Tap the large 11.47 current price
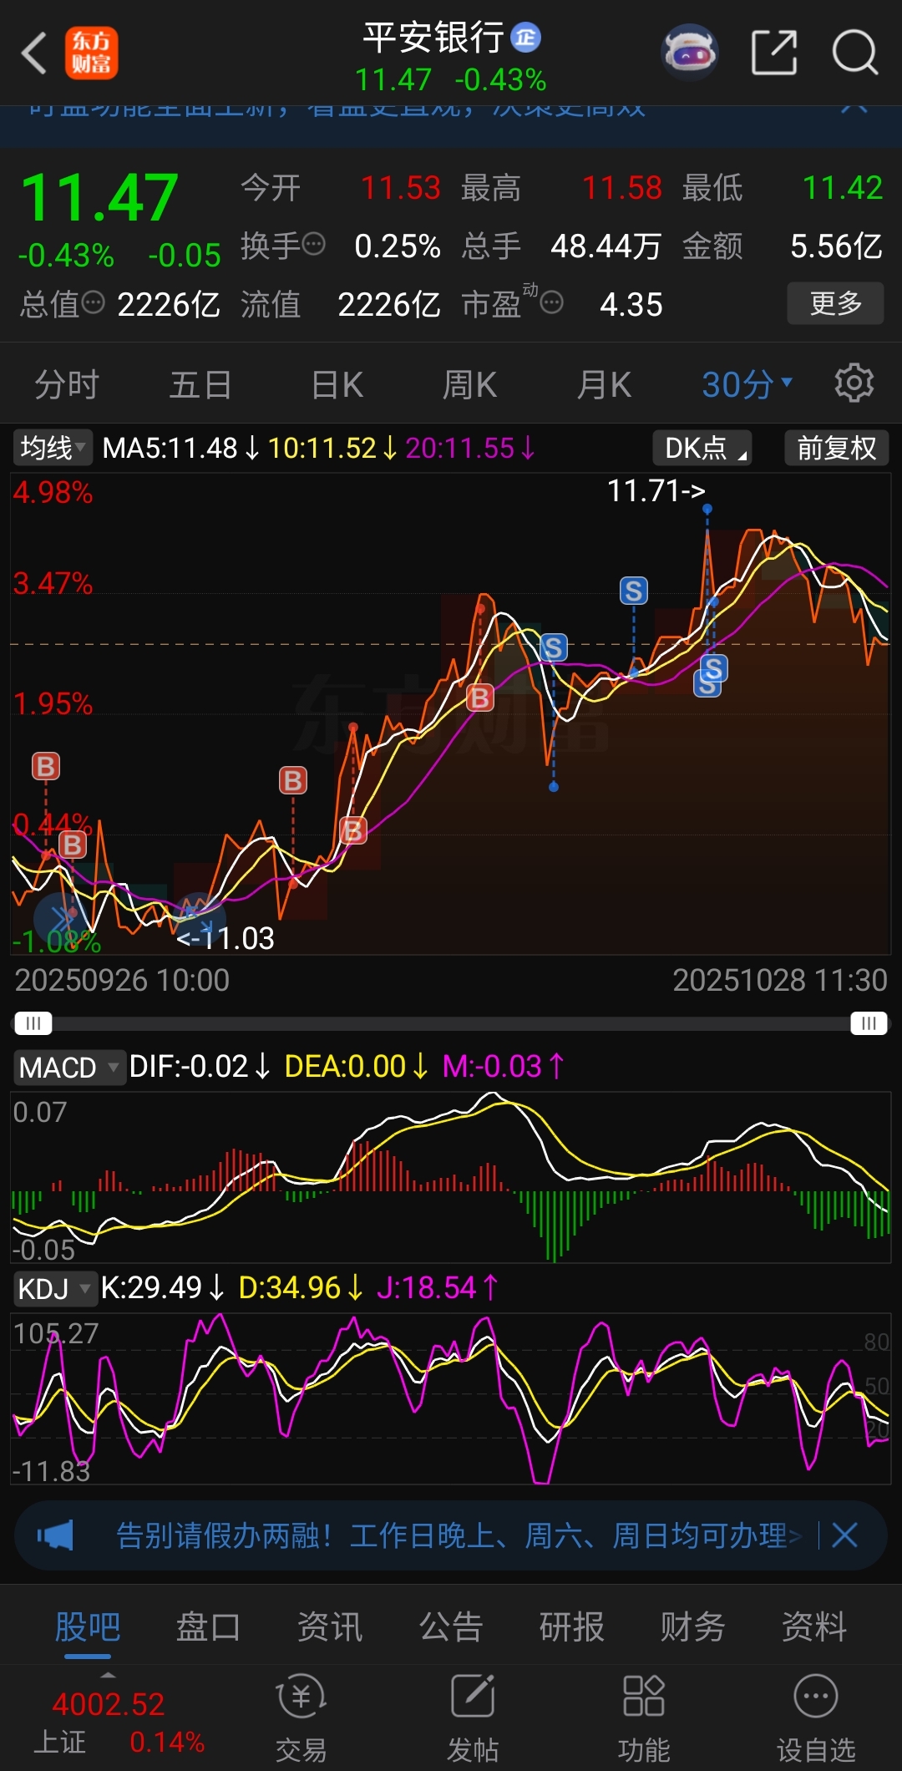The height and width of the screenshot is (1771, 902). [99, 198]
